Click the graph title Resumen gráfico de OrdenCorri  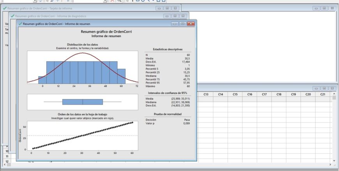pos(106,32)
